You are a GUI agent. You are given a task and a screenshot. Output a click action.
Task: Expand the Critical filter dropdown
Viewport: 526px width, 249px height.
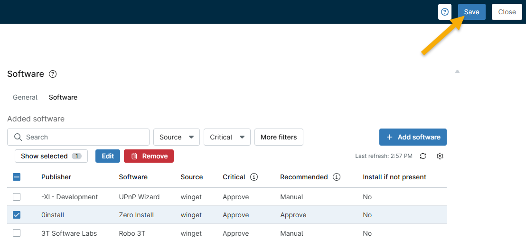coord(227,137)
